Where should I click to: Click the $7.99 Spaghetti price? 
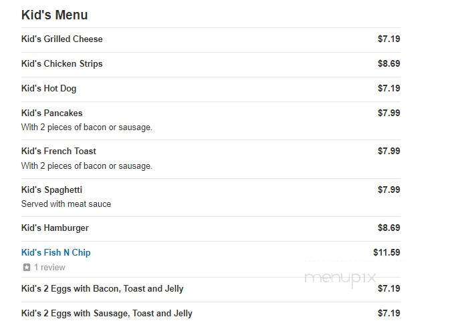389,190
